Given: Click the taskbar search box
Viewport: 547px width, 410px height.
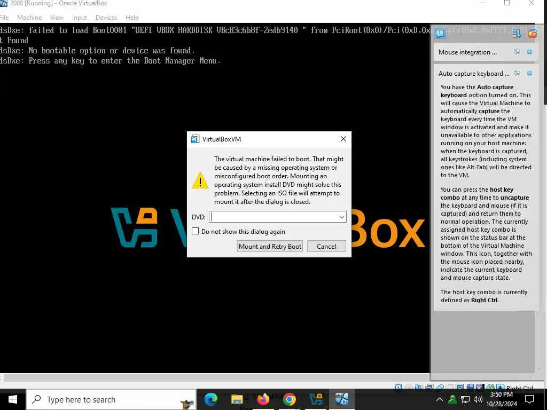Looking at the screenshot, I should click(111, 399).
